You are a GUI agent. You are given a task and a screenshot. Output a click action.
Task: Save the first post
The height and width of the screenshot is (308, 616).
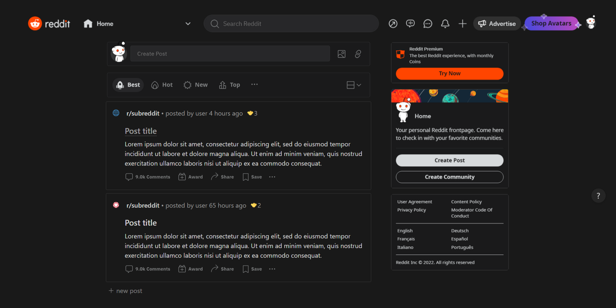click(x=252, y=177)
